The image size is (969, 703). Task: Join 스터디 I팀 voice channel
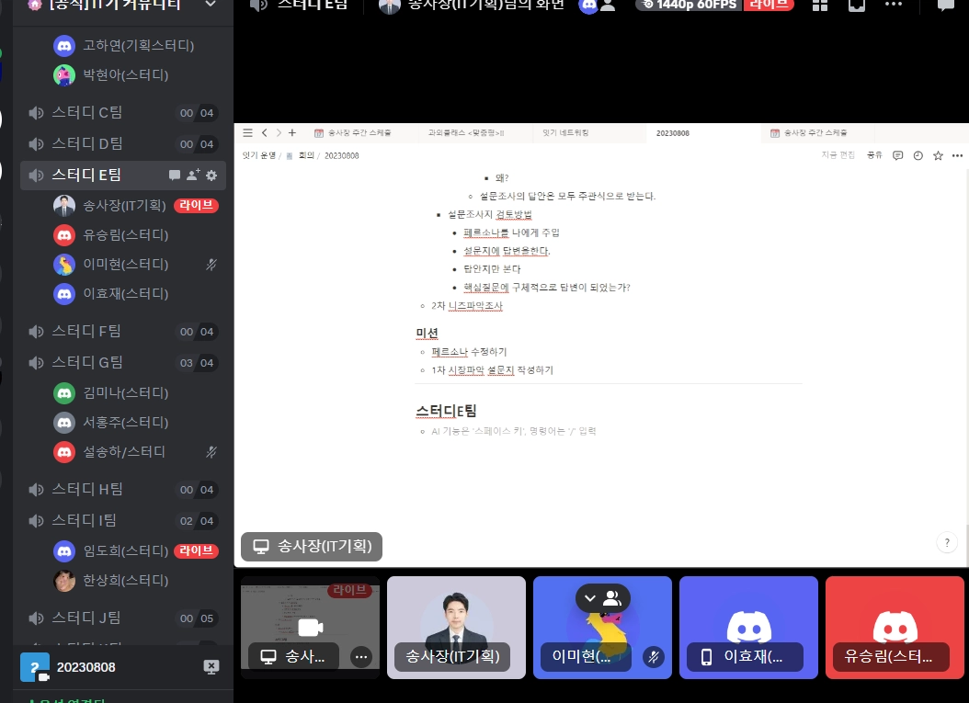coord(123,521)
